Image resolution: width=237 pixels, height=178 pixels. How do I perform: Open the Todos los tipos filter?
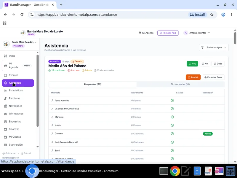214,47
